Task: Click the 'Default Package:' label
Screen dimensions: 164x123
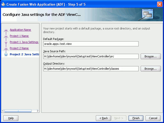Action: pos(54,39)
